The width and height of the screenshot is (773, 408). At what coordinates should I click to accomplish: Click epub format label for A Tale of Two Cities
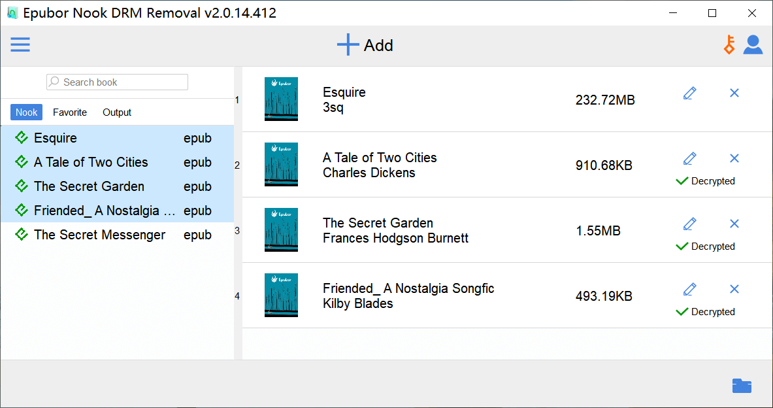tap(198, 163)
